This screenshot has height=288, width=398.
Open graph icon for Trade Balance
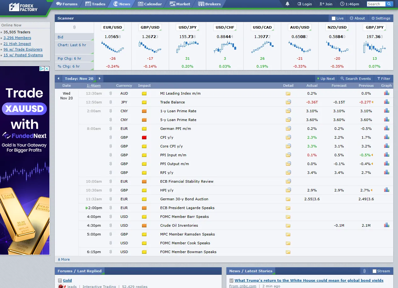(386, 102)
